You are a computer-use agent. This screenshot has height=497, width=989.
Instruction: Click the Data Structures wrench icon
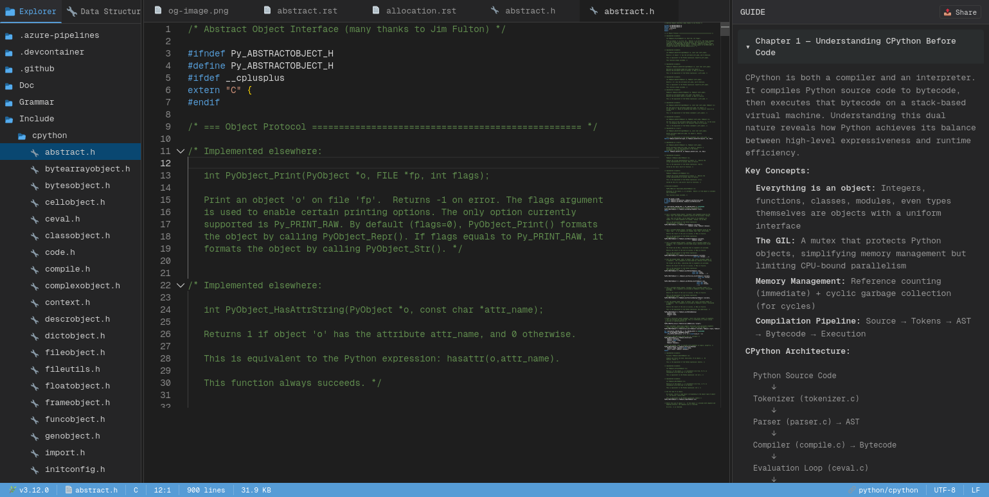tap(71, 12)
